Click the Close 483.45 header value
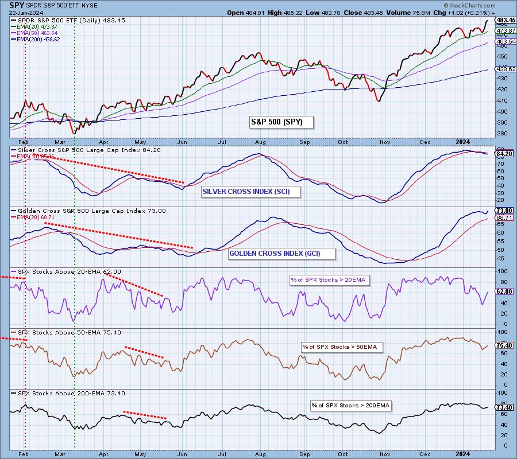 pyautogui.click(x=363, y=13)
